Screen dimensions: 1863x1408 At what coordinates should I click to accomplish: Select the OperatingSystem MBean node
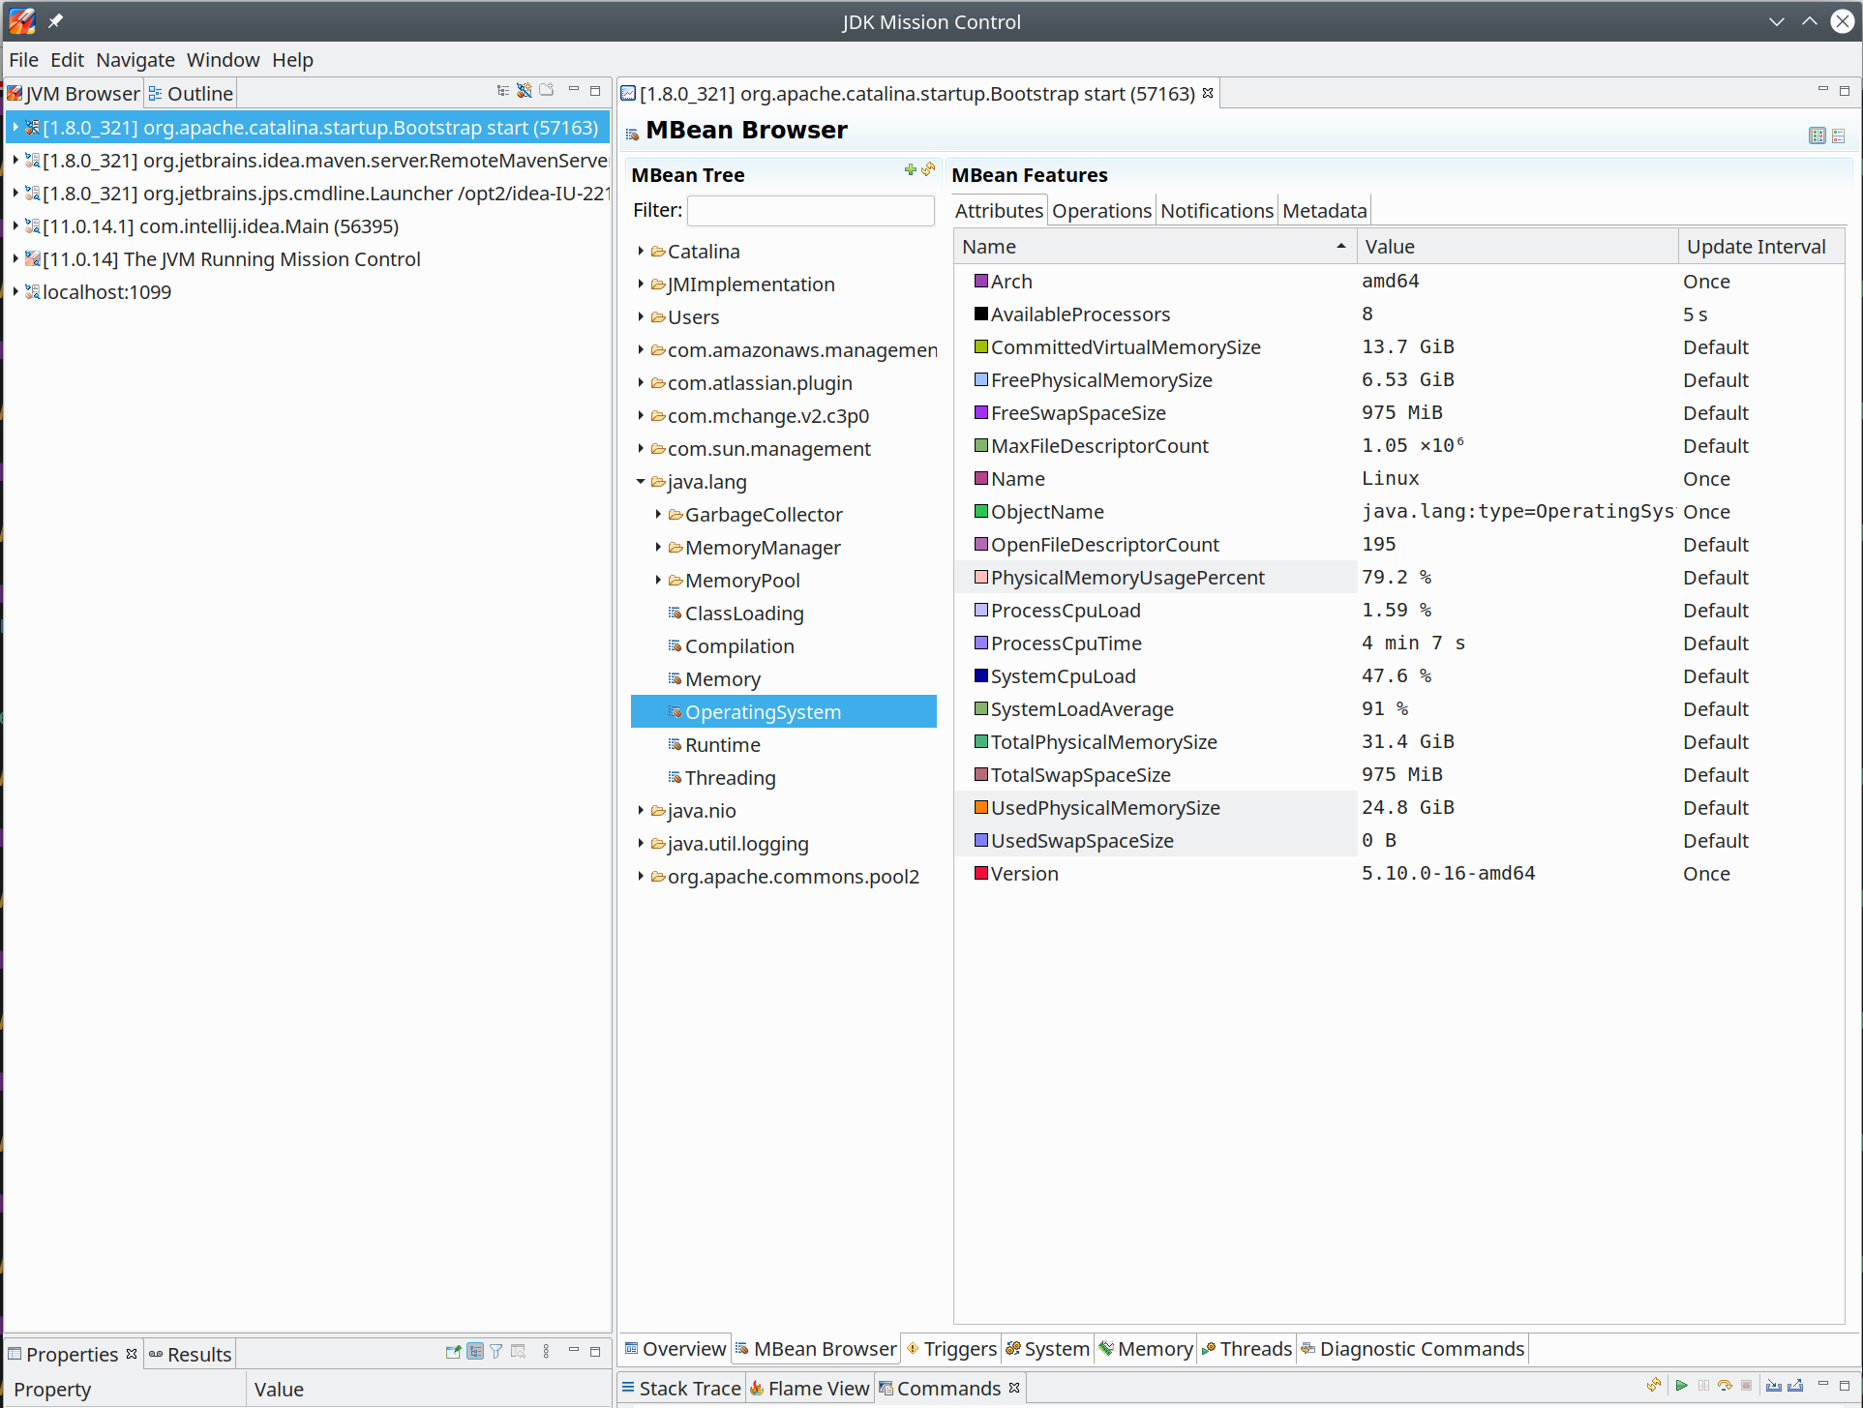(763, 712)
